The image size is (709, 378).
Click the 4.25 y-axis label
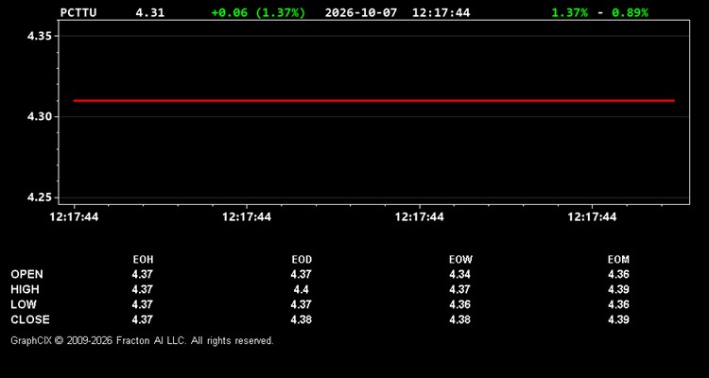click(x=41, y=198)
